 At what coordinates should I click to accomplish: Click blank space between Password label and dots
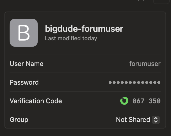click(74, 82)
